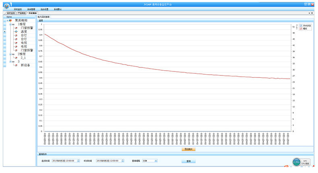Screen dimensions: 318x173
Task: Switch to the 实时监控 tab
Action: click(x=10, y=13)
